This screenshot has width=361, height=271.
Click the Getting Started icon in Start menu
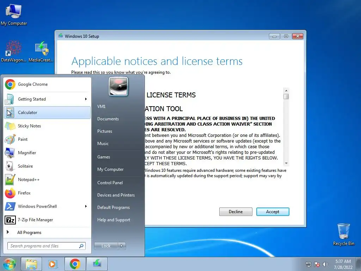pos(10,99)
